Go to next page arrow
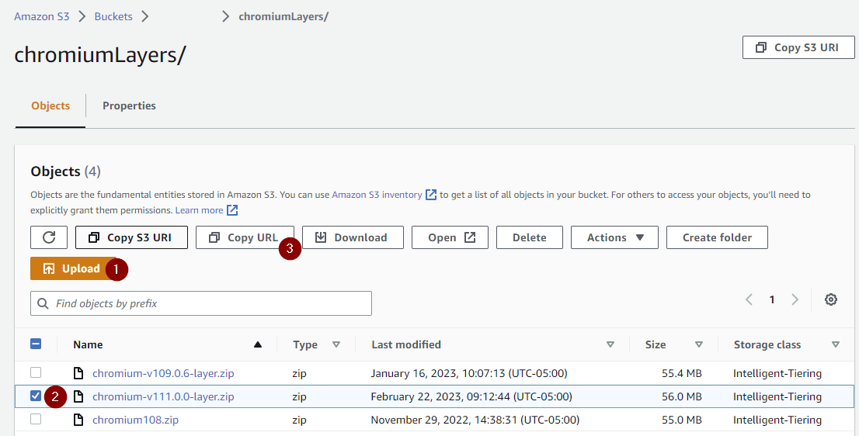 (x=795, y=299)
